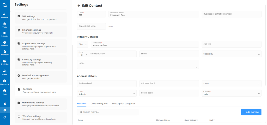Open the Speciality dropdown
This screenshot has width=267, height=125.
pyautogui.click(x=231, y=54)
